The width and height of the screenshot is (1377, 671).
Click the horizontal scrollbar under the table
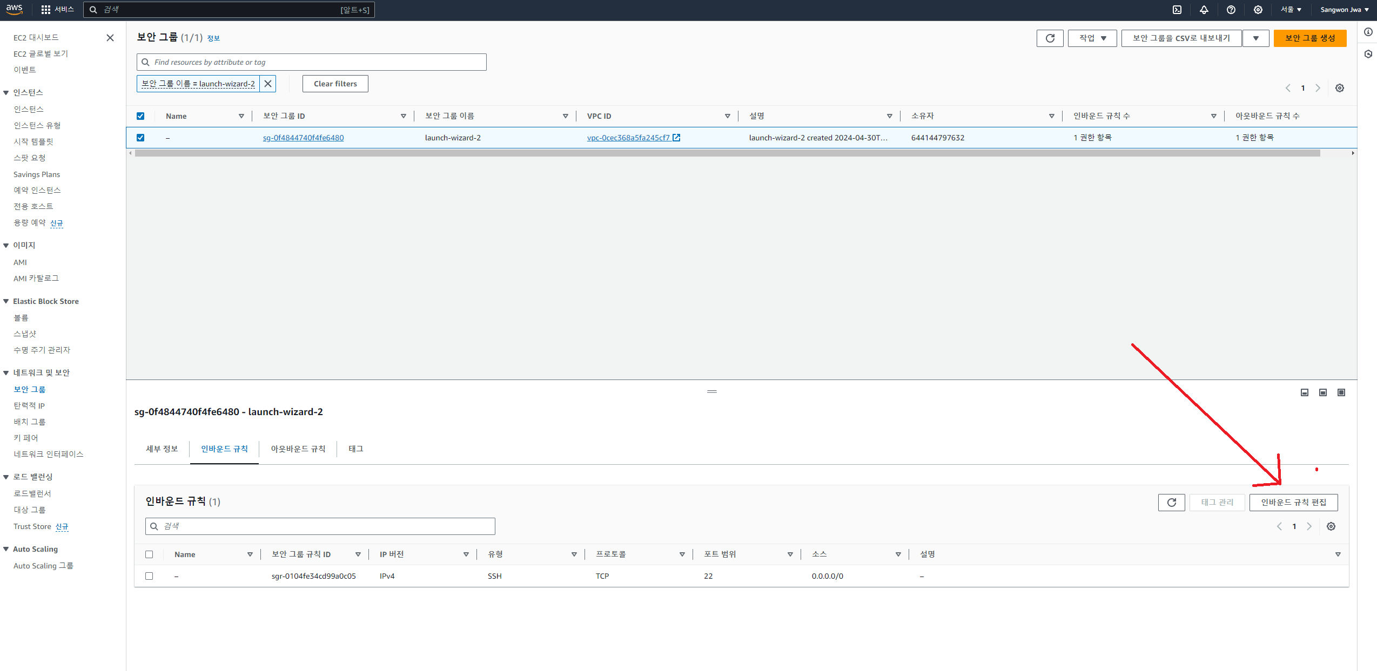[x=727, y=153]
